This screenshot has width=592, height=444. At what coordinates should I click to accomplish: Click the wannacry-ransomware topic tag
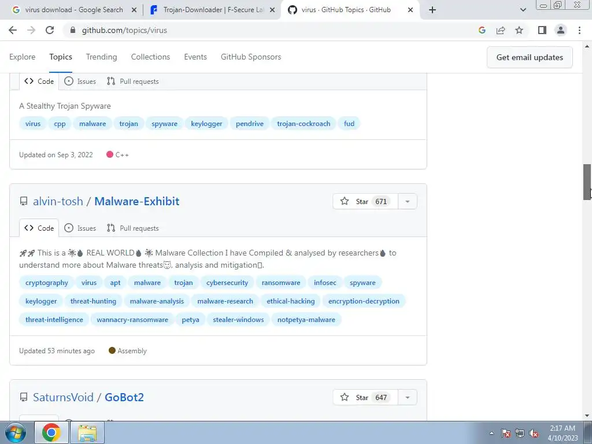pyautogui.click(x=132, y=319)
